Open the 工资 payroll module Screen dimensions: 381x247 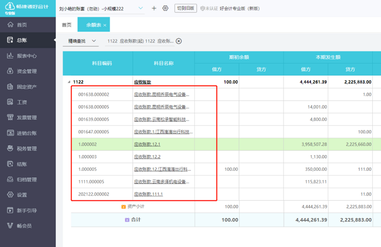coord(22,102)
